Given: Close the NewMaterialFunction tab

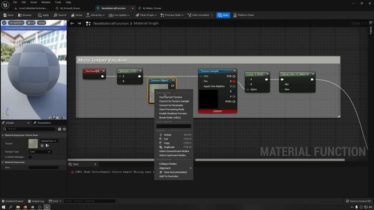Looking at the screenshot, I should [x=133, y=8].
